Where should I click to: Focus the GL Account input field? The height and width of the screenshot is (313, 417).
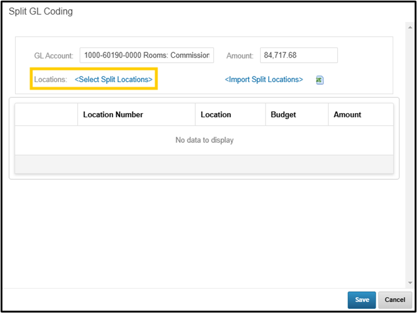[146, 55]
